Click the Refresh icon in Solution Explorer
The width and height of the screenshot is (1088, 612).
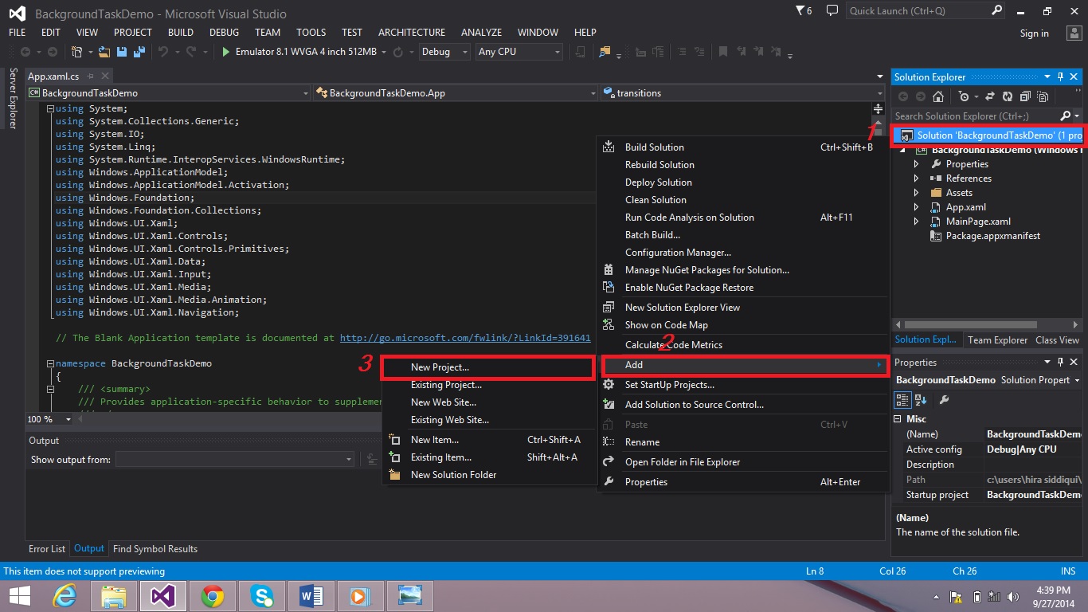tap(1008, 96)
